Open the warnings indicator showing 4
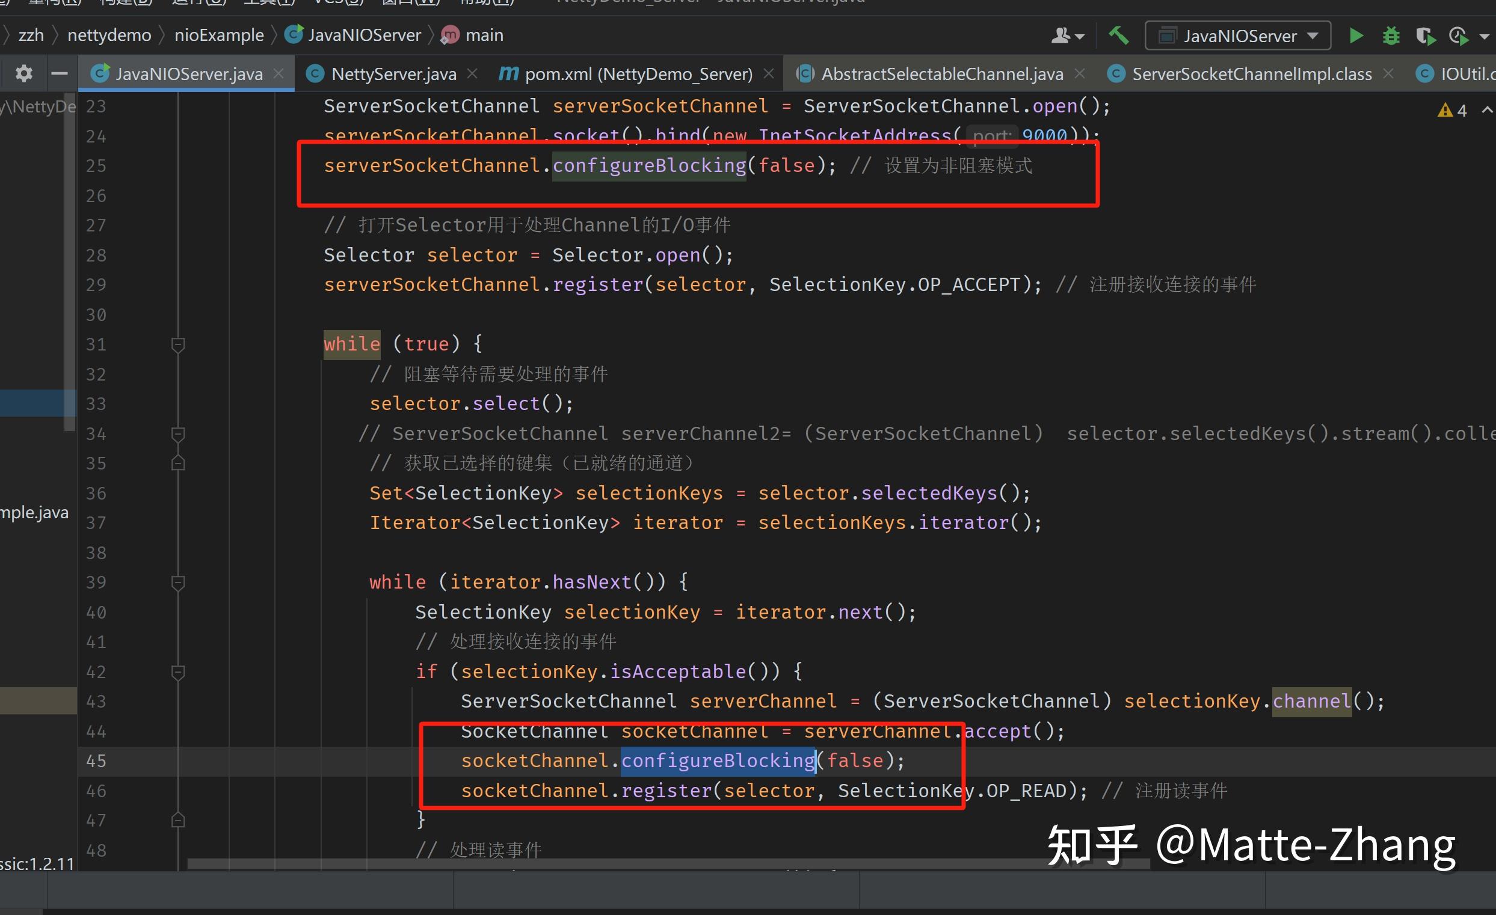Viewport: 1496px width, 915px height. pos(1452,111)
